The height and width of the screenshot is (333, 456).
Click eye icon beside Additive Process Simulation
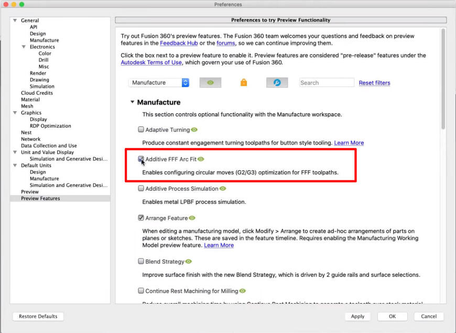223,189
